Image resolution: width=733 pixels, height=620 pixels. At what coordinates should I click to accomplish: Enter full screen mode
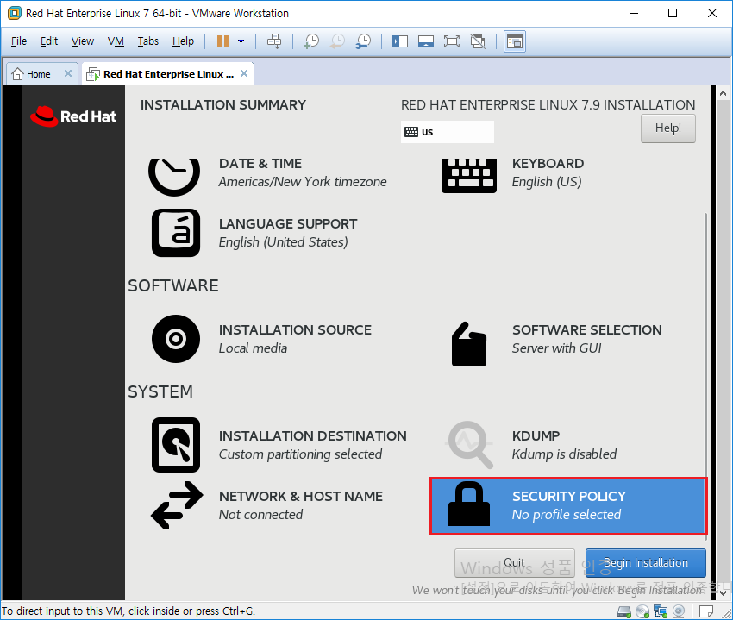tap(452, 41)
